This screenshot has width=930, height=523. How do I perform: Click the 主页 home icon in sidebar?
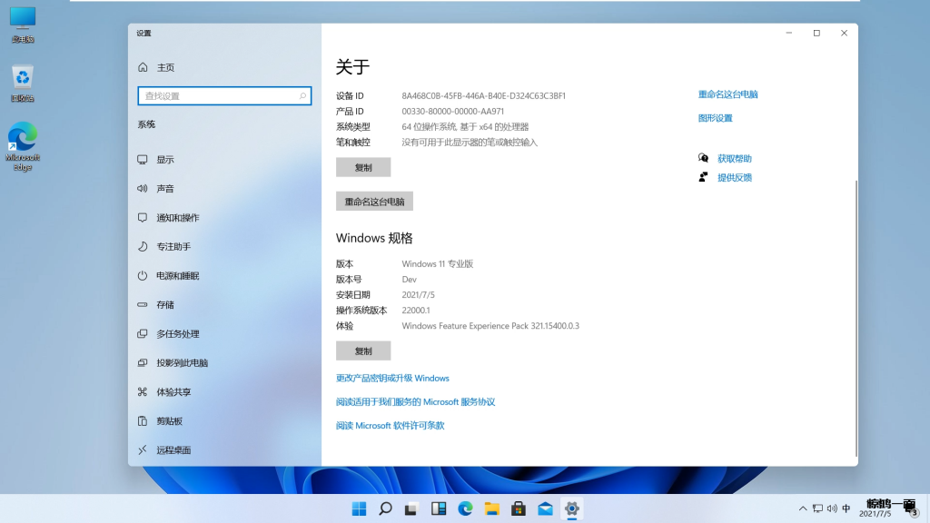pyautogui.click(x=143, y=67)
